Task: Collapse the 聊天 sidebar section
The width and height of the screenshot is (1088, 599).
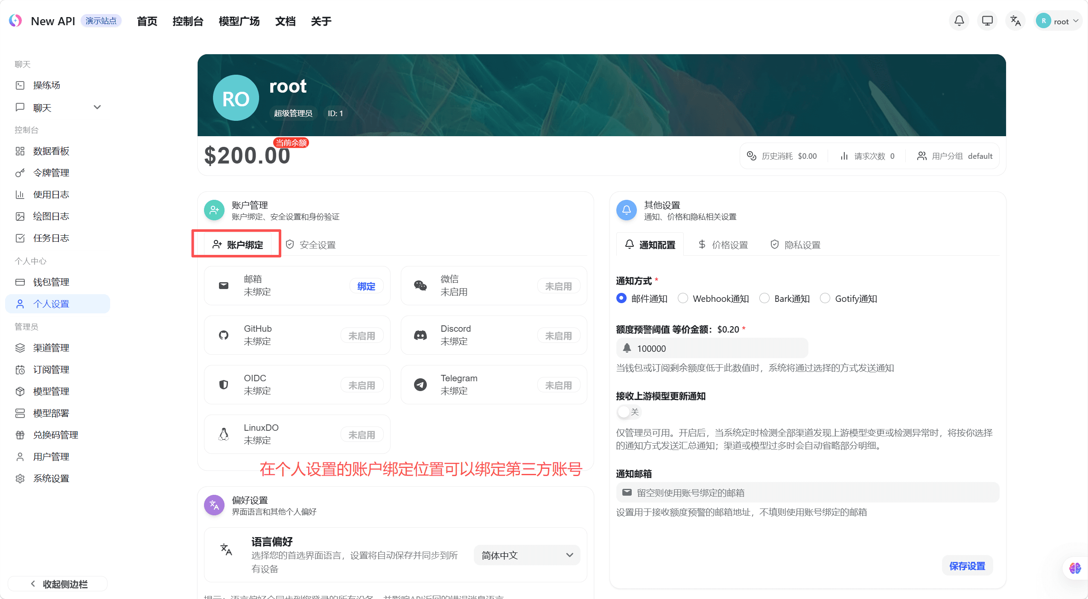Action: pos(97,107)
